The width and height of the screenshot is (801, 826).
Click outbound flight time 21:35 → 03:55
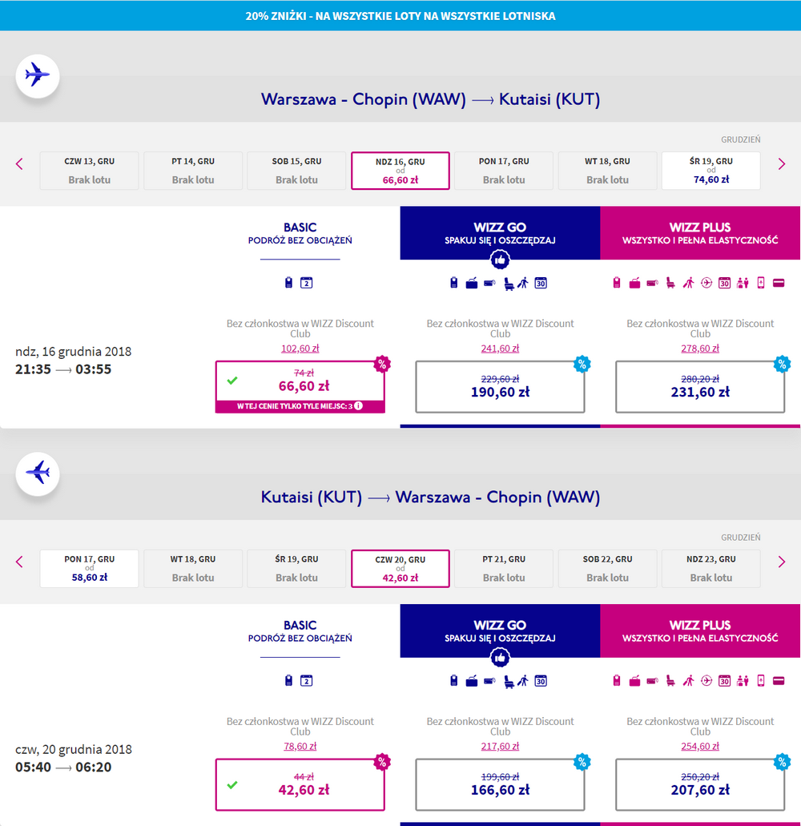(63, 369)
